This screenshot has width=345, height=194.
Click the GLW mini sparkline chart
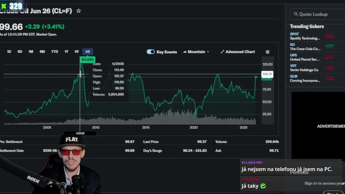[329, 78]
